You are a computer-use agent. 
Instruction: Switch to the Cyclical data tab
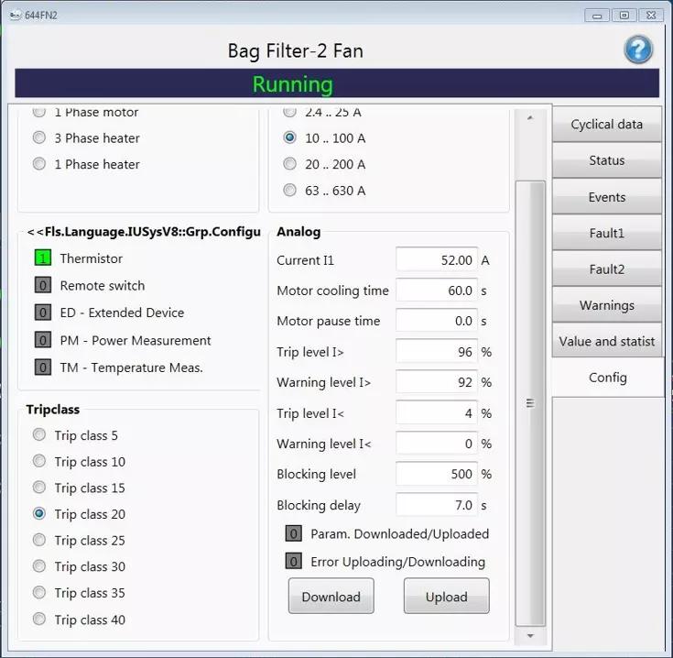(606, 124)
